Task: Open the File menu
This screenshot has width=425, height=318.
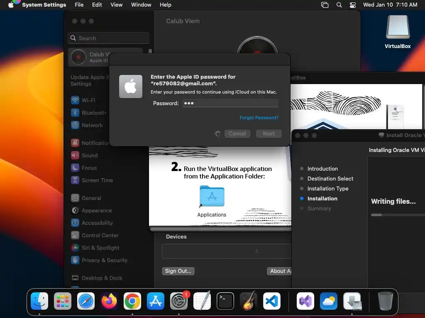Action: coord(79,5)
